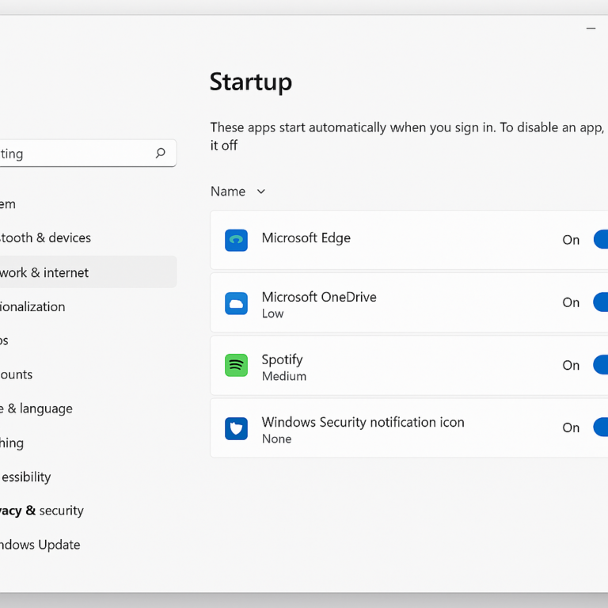Click the Windows Security shield icon

pos(236,428)
